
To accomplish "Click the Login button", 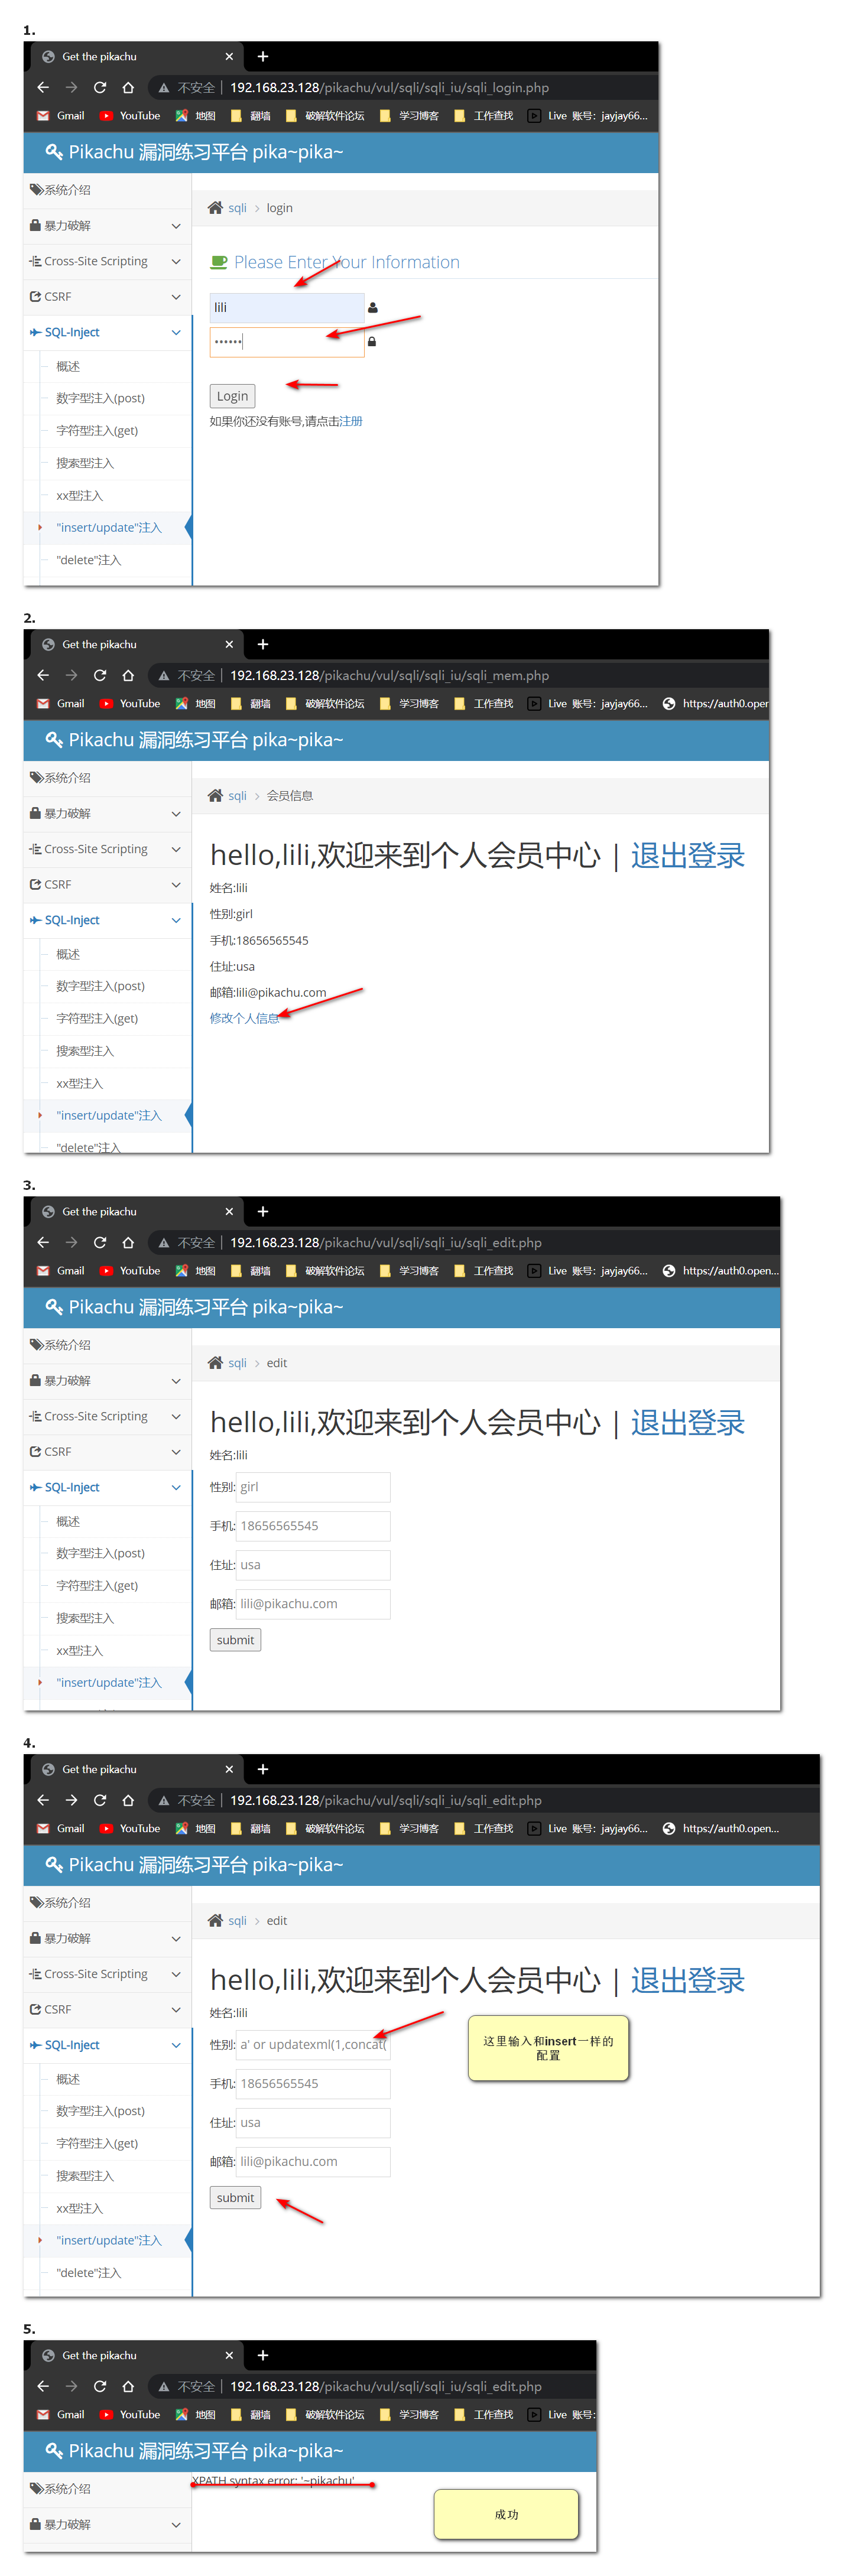I will click(232, 396).
